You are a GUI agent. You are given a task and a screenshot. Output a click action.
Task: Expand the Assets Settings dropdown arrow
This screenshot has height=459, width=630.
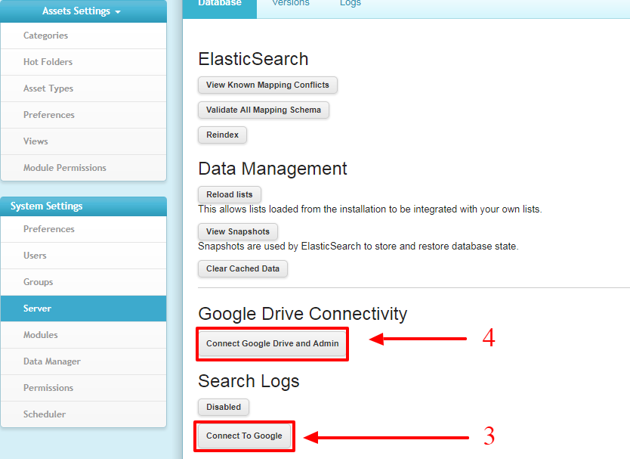click(118, 12)
